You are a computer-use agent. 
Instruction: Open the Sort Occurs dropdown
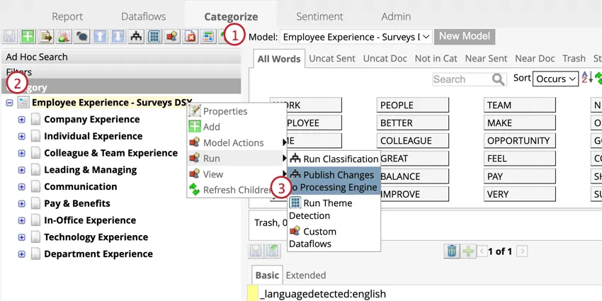click(555, 79)
